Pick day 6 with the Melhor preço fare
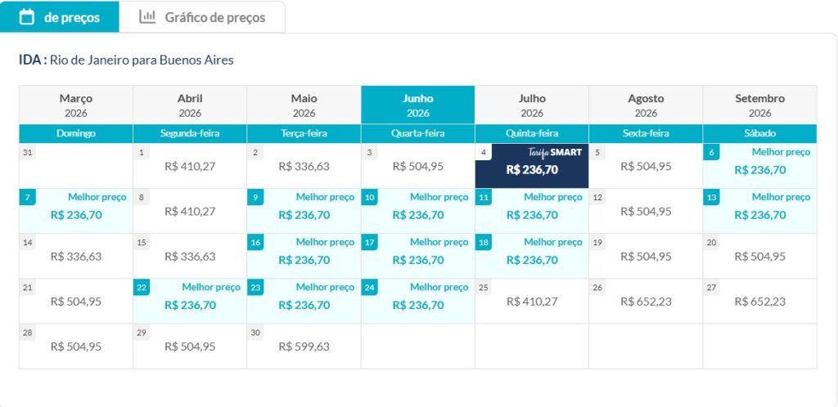This screenshot has width=838, height=407. 759,166
